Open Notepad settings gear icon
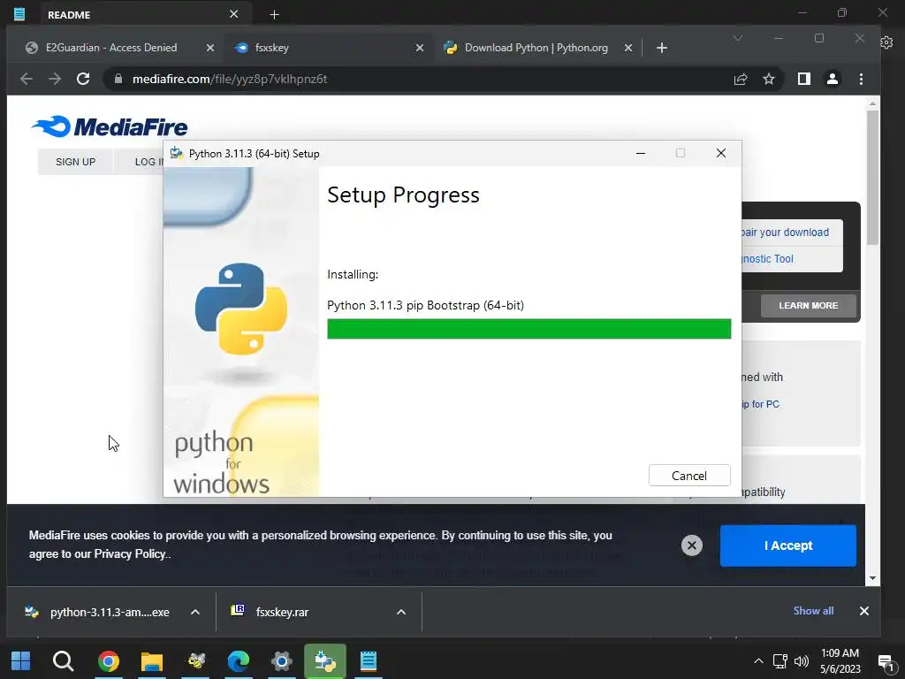The width and height of the screenshot is (905, 679). (x=886, y=42)
